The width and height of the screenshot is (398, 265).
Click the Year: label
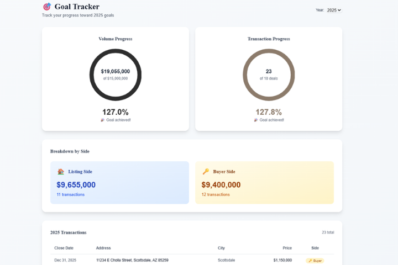(320, 10)
